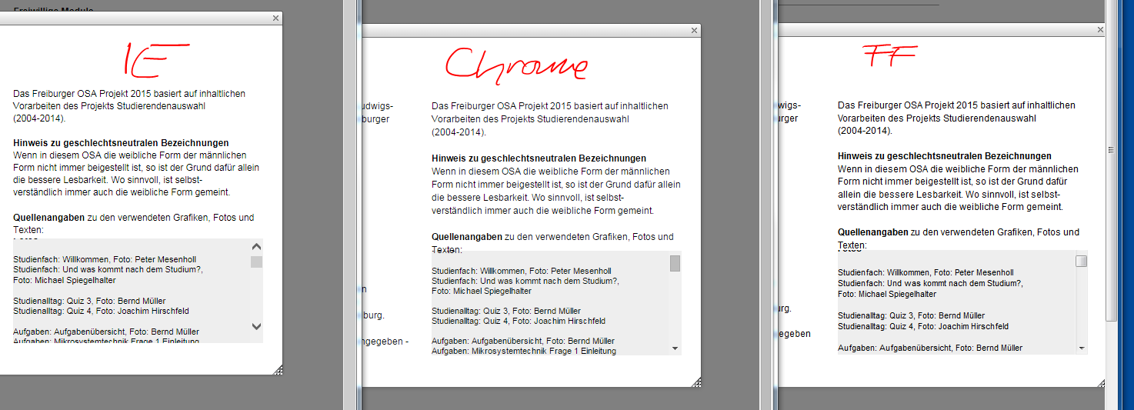Click the resize grip of the FF dialog
Viewport: 1134px width, 410px height.
pos(1102,382)
